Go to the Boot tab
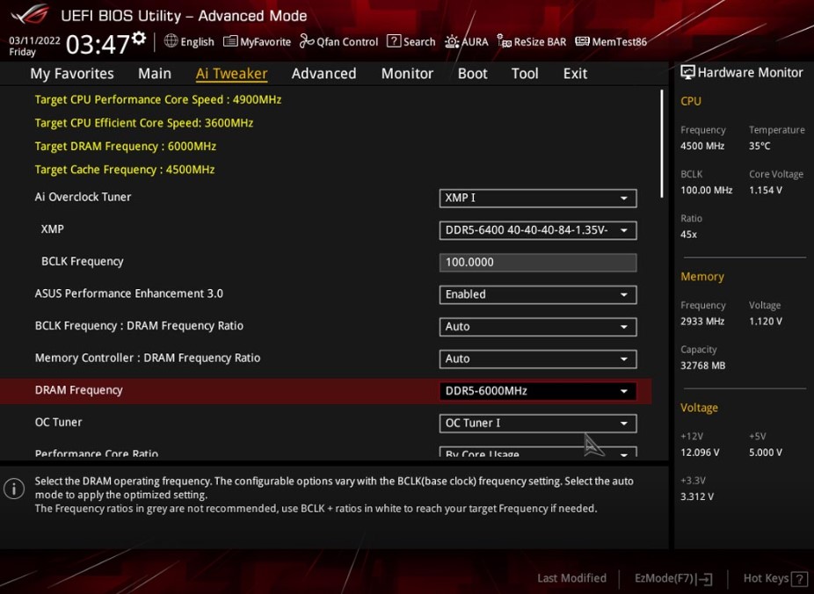 pyautogui.click(x=472, y=74)
